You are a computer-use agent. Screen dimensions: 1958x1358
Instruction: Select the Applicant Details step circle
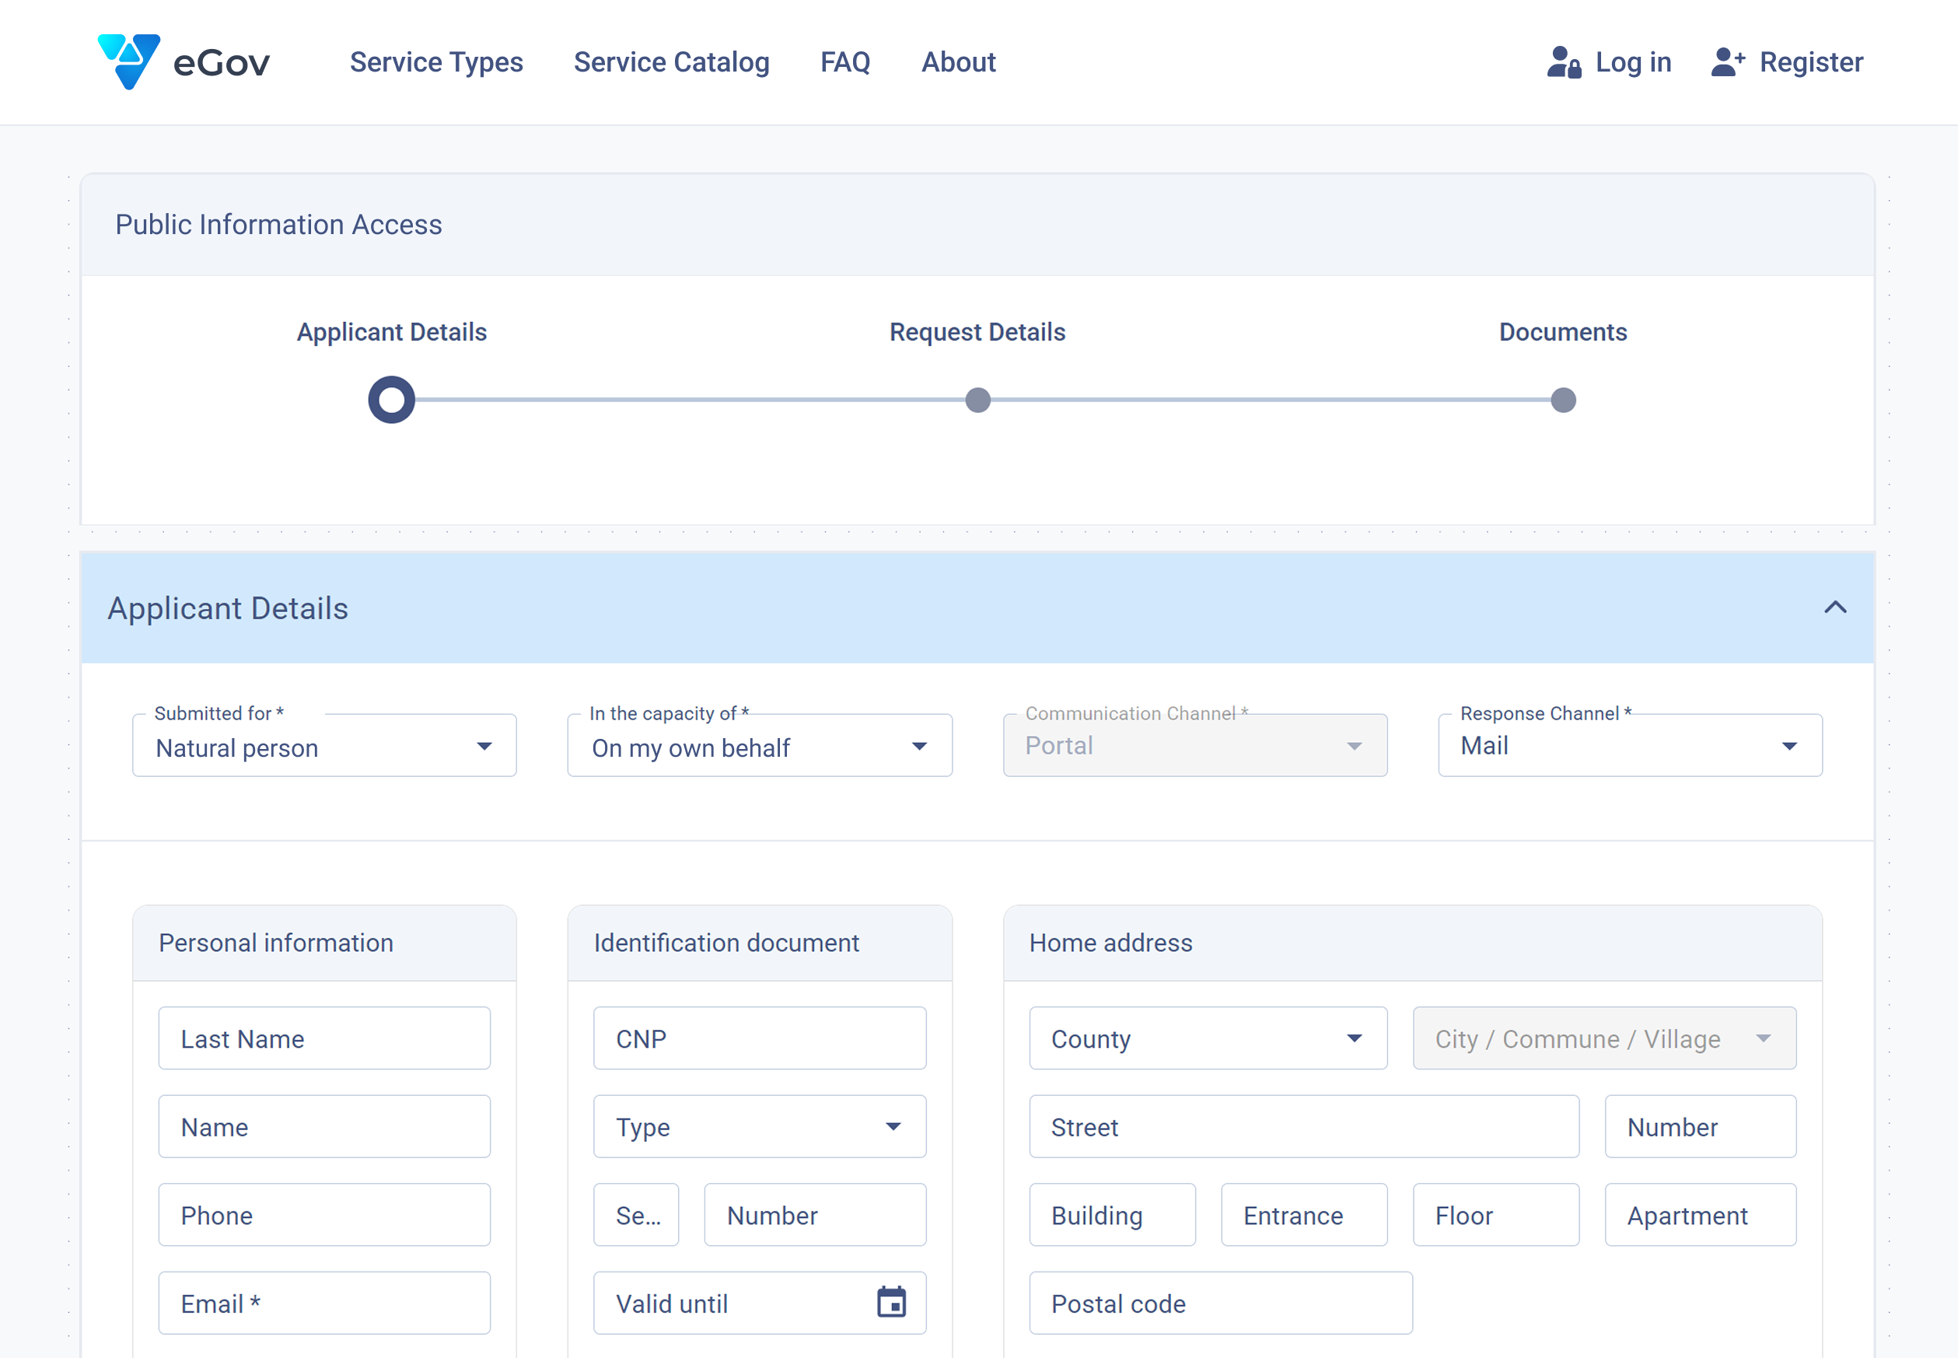391,400
